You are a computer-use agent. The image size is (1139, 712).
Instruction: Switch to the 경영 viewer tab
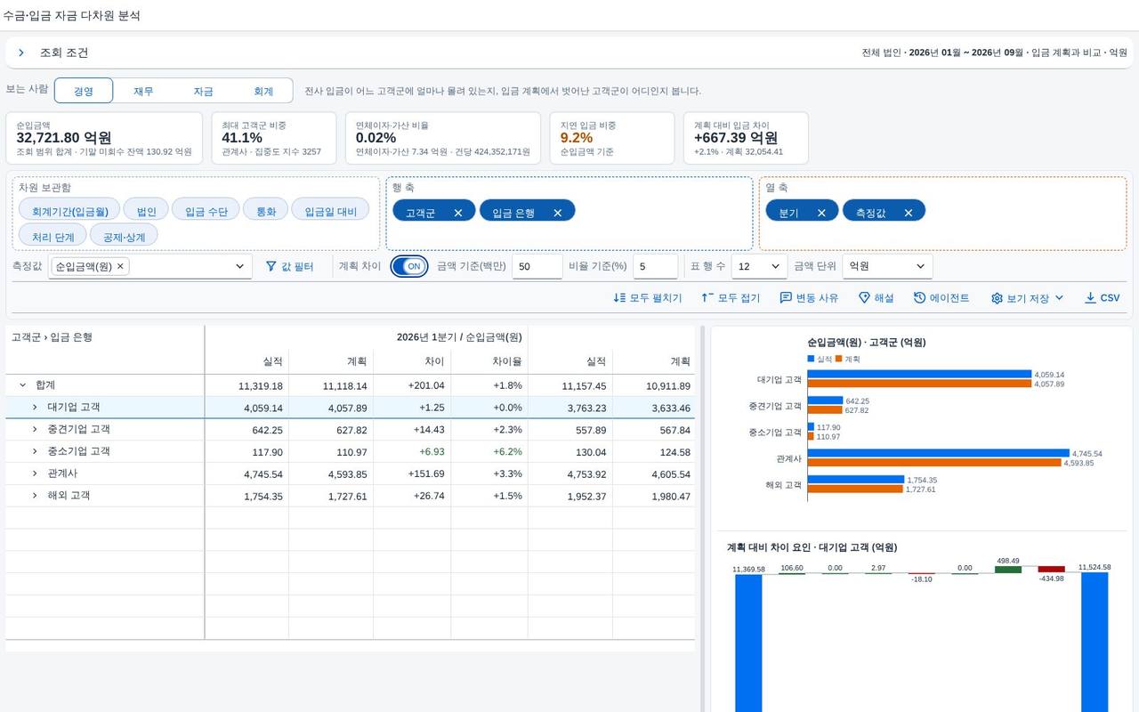[x=84, y=91]
